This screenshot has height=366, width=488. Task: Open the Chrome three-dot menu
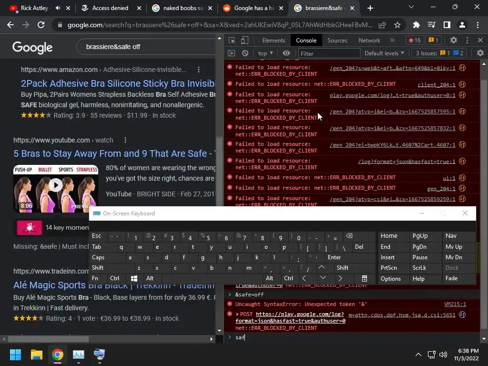pyautogui.click(x=478, y=25)
